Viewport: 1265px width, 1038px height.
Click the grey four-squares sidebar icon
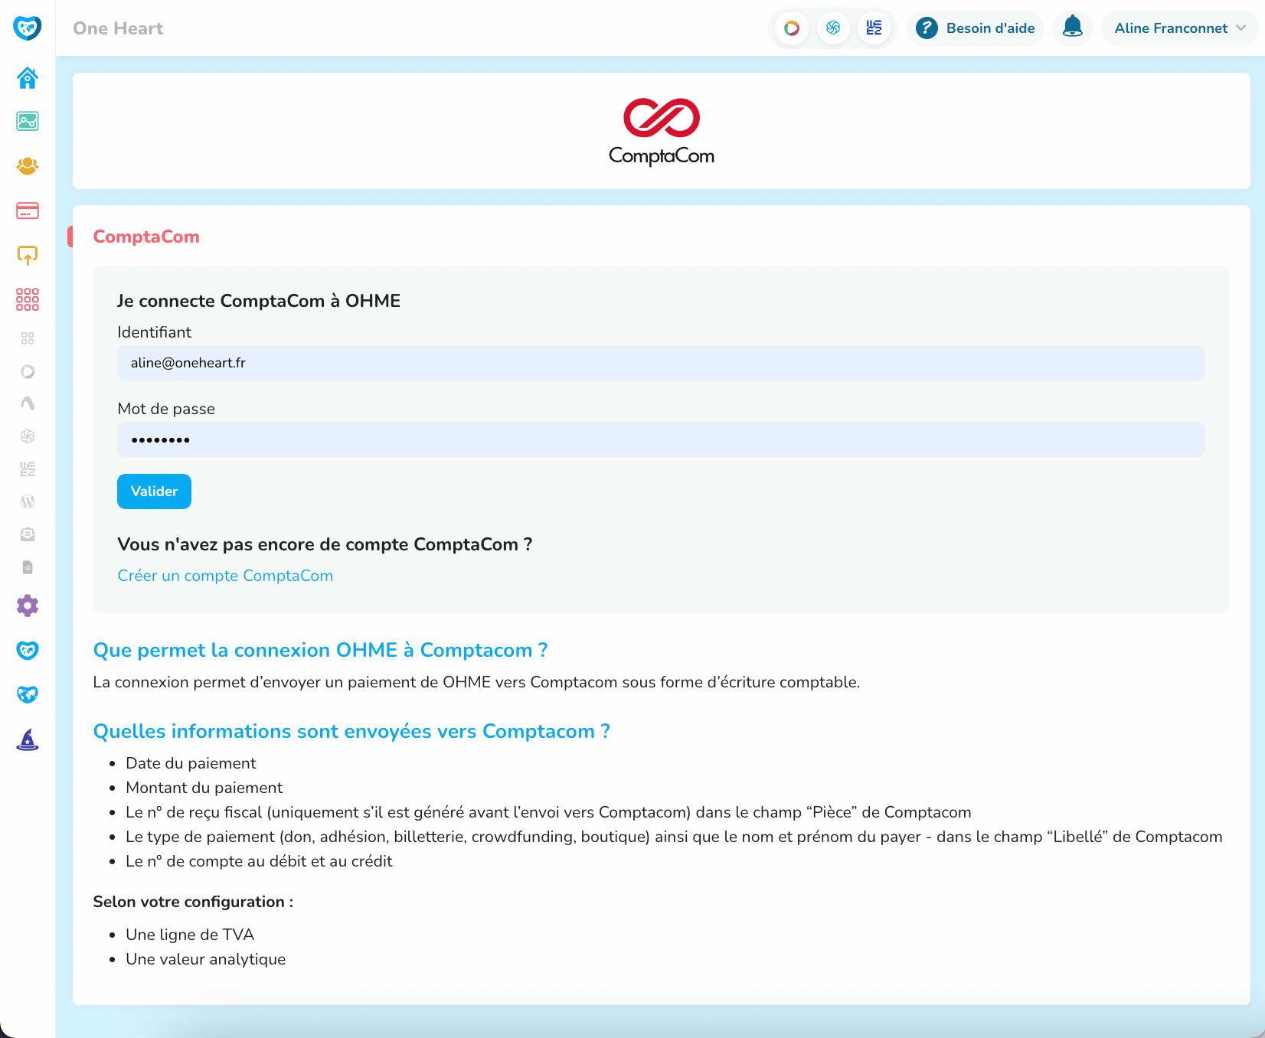(28, 338)
